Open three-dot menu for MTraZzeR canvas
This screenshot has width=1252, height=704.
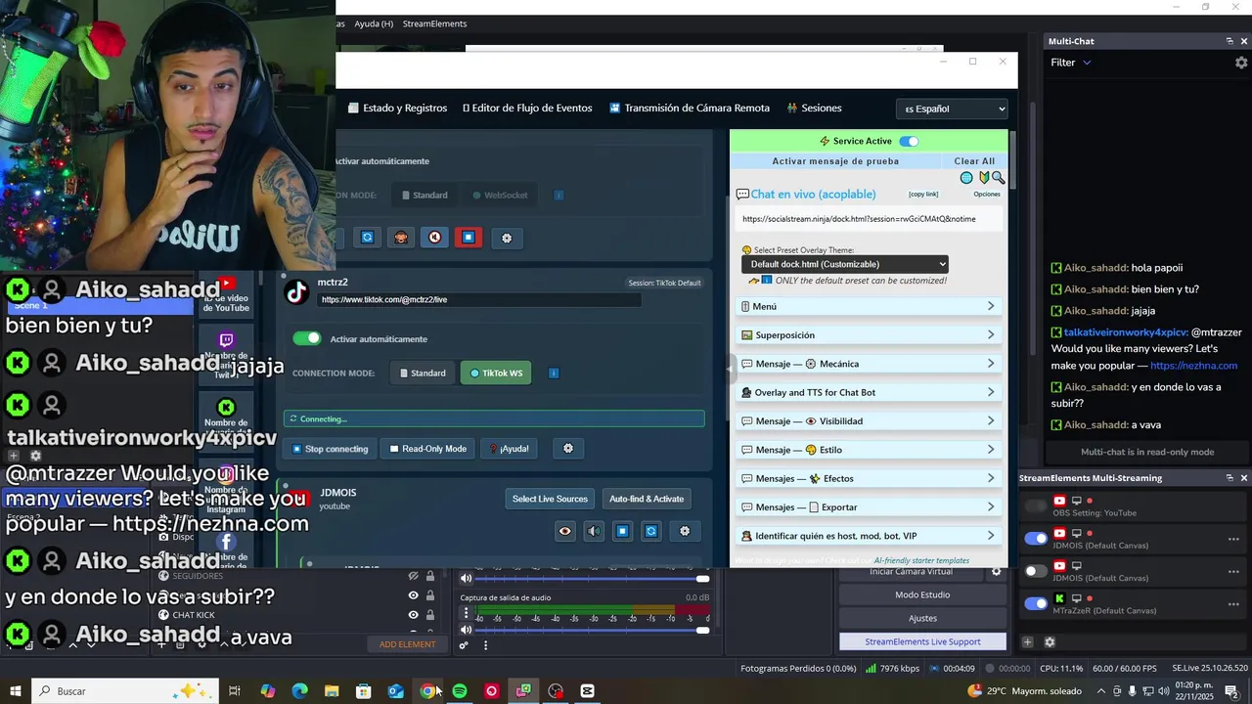point(1233,603)
